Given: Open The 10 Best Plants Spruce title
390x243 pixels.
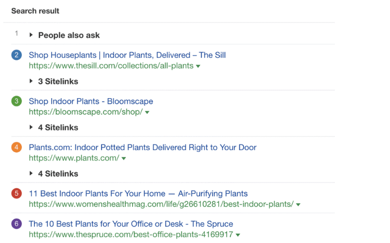Looking at the screenshot, I should tap(131, 224).
